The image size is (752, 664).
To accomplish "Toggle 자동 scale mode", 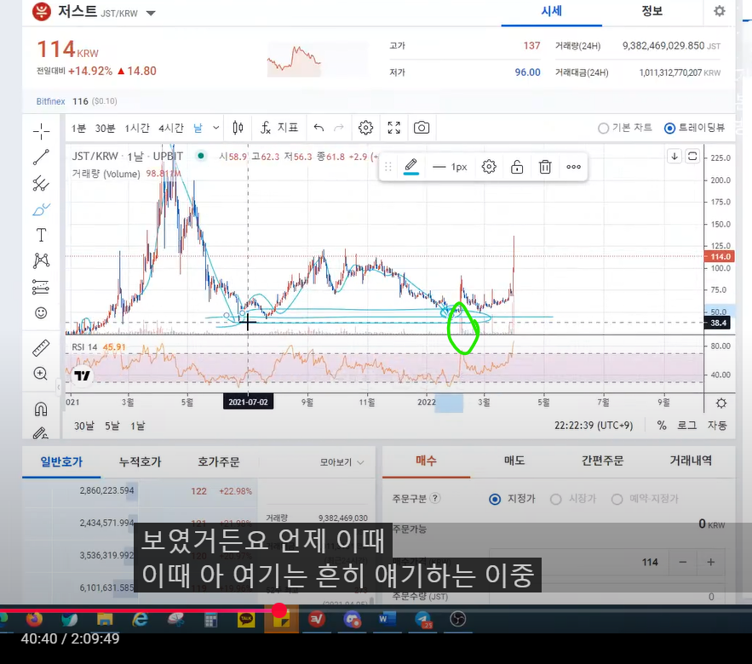I will coord(717,426).
